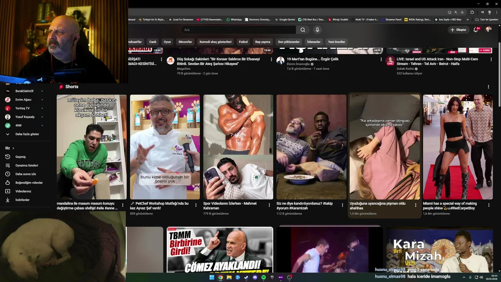Open Chrome from the taskbar
The width and height of the screenshot is (501, 282).
pos(220,277)
